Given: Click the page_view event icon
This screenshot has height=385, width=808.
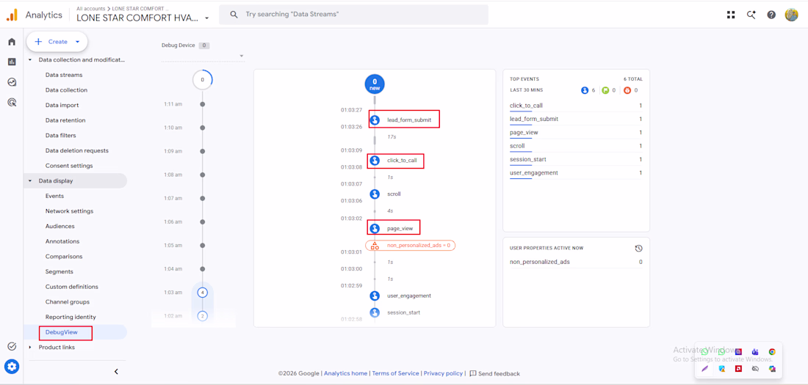Looking at the screenshot, I should click(375, 227).
